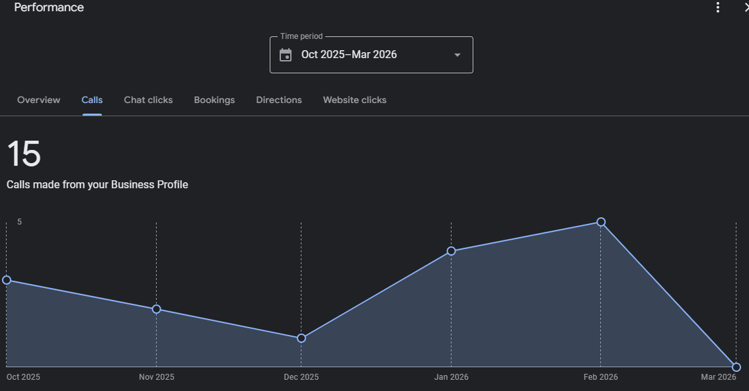Click the Dec 2025 chart data point
The image size is (749, 391).
point(301,338)
